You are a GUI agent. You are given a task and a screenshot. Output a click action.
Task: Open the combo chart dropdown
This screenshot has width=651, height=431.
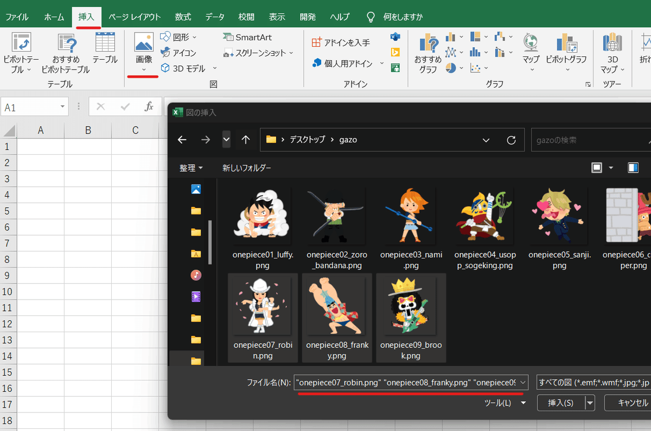click(505, 53)
